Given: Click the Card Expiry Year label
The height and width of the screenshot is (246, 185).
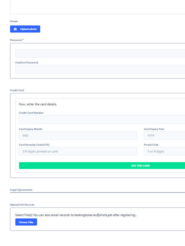Looking at the screenshot, I should pos(154,129).
